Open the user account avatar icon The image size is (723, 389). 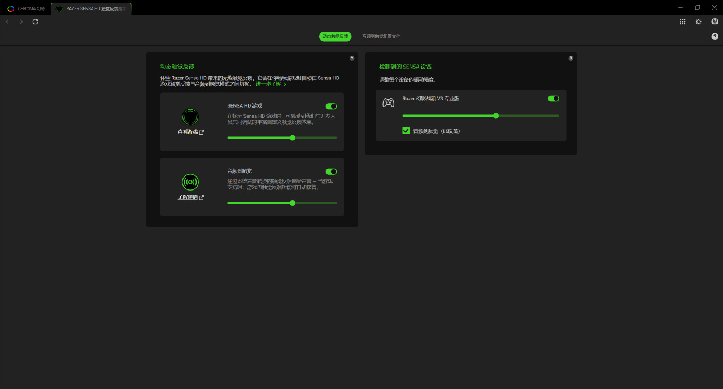pyautogui.click(x=715, y=21)
